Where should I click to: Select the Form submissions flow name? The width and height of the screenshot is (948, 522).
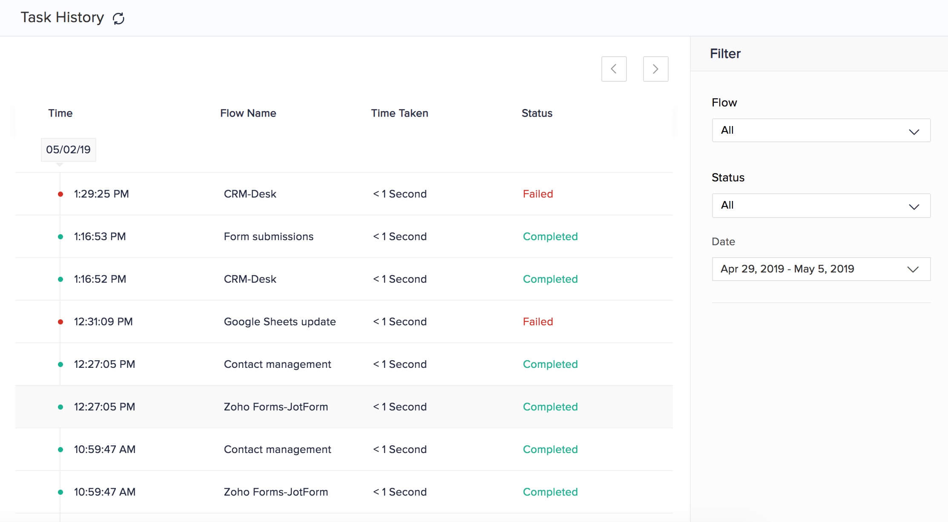coord(268,236)
